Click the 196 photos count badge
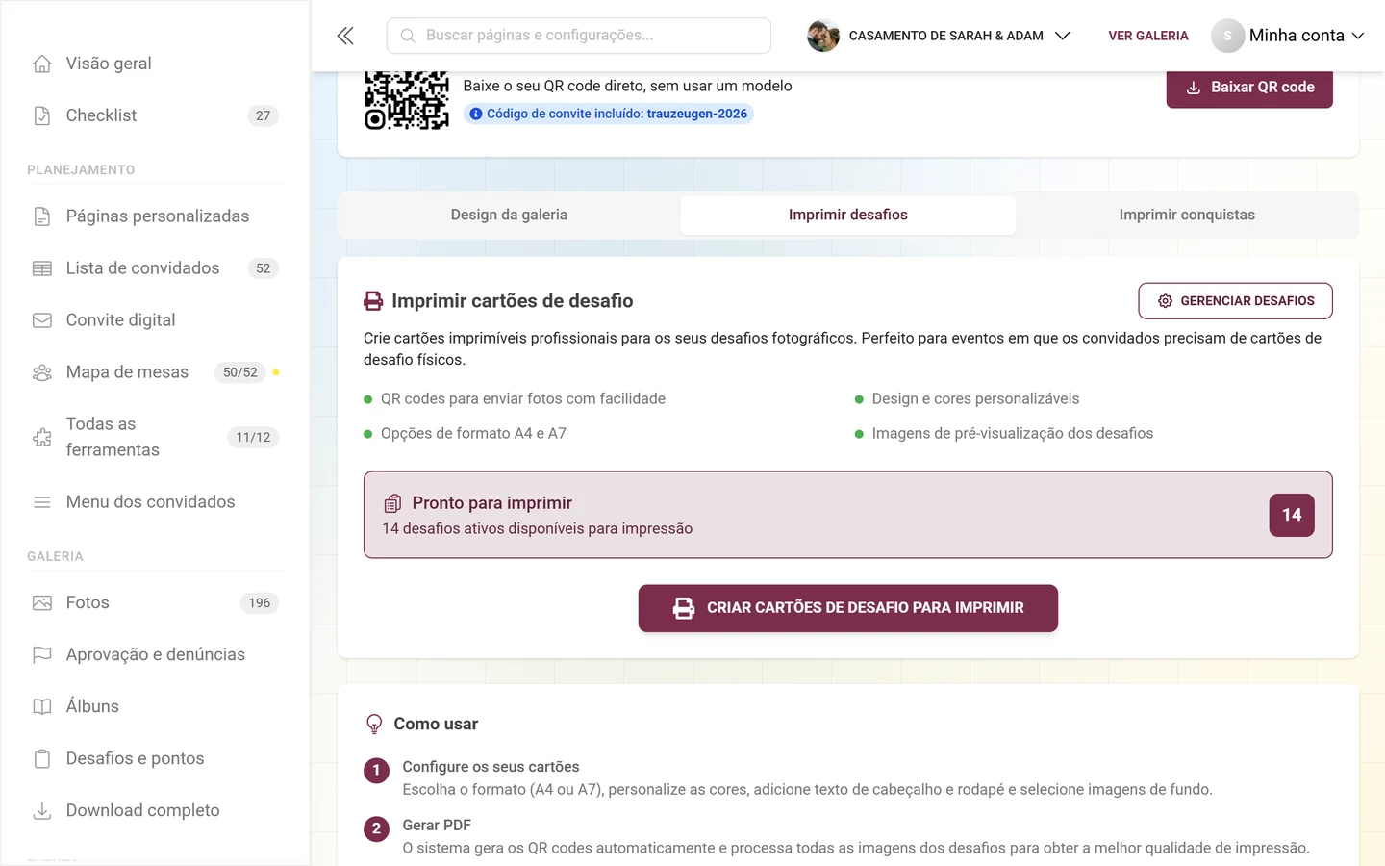Image resolution: width=1385 pixels, height=866 pixels. point(260,603)
